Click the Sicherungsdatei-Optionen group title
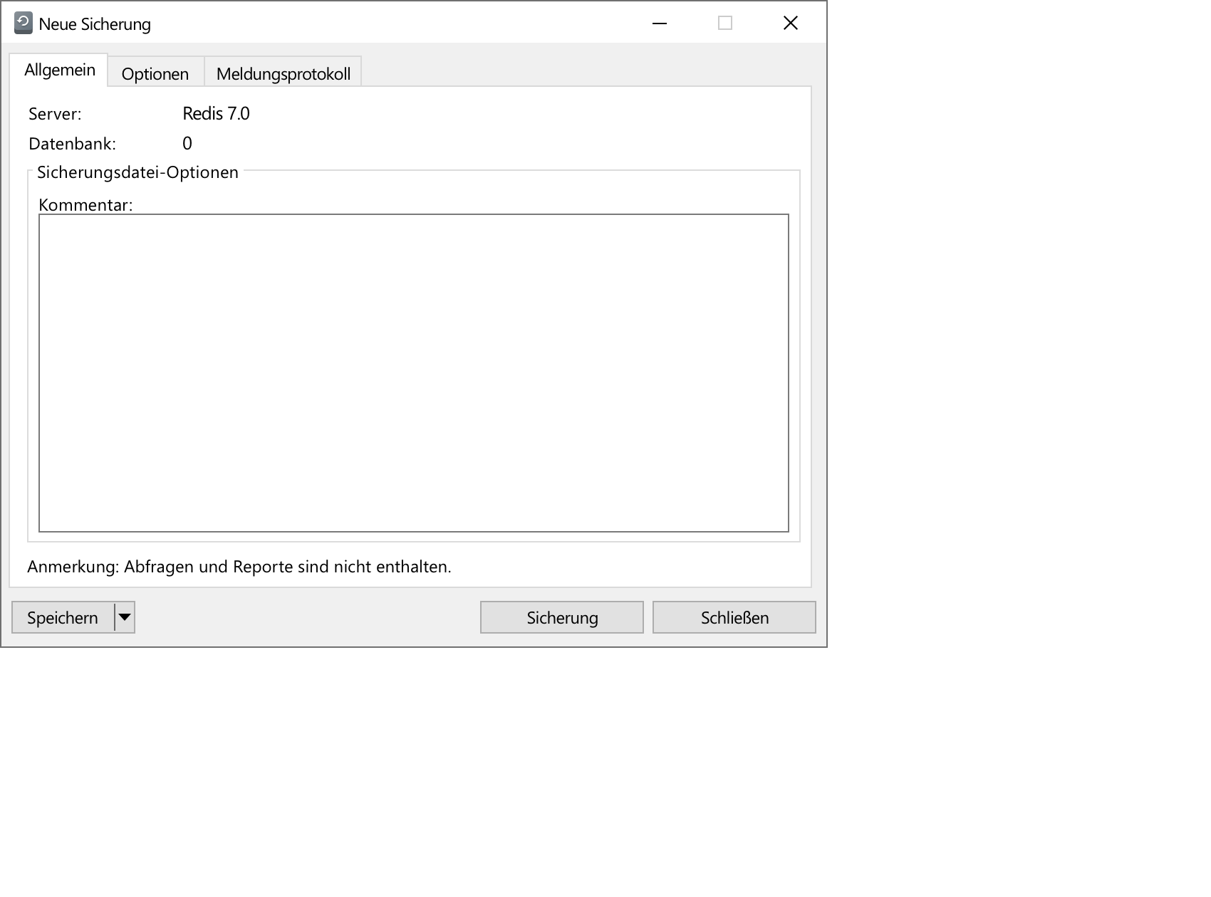The width and height of the screenshot is (1211, 897). pos(137,172)
